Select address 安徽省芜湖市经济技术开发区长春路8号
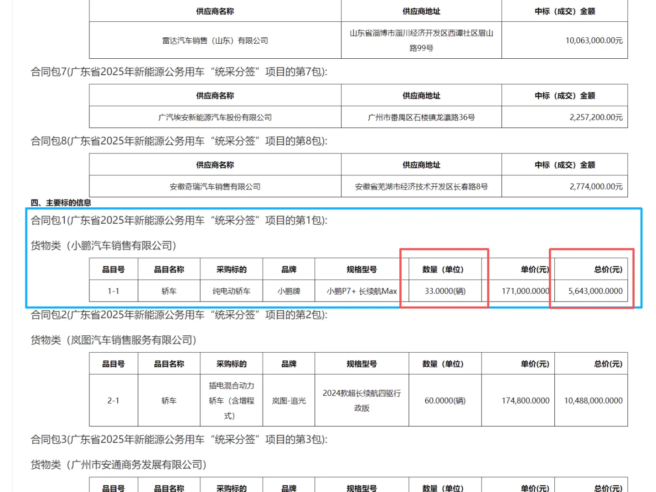 [421, 187]
